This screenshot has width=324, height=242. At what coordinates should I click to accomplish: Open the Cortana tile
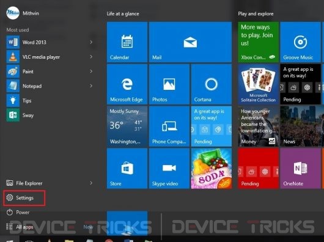(x=212, y=84)
